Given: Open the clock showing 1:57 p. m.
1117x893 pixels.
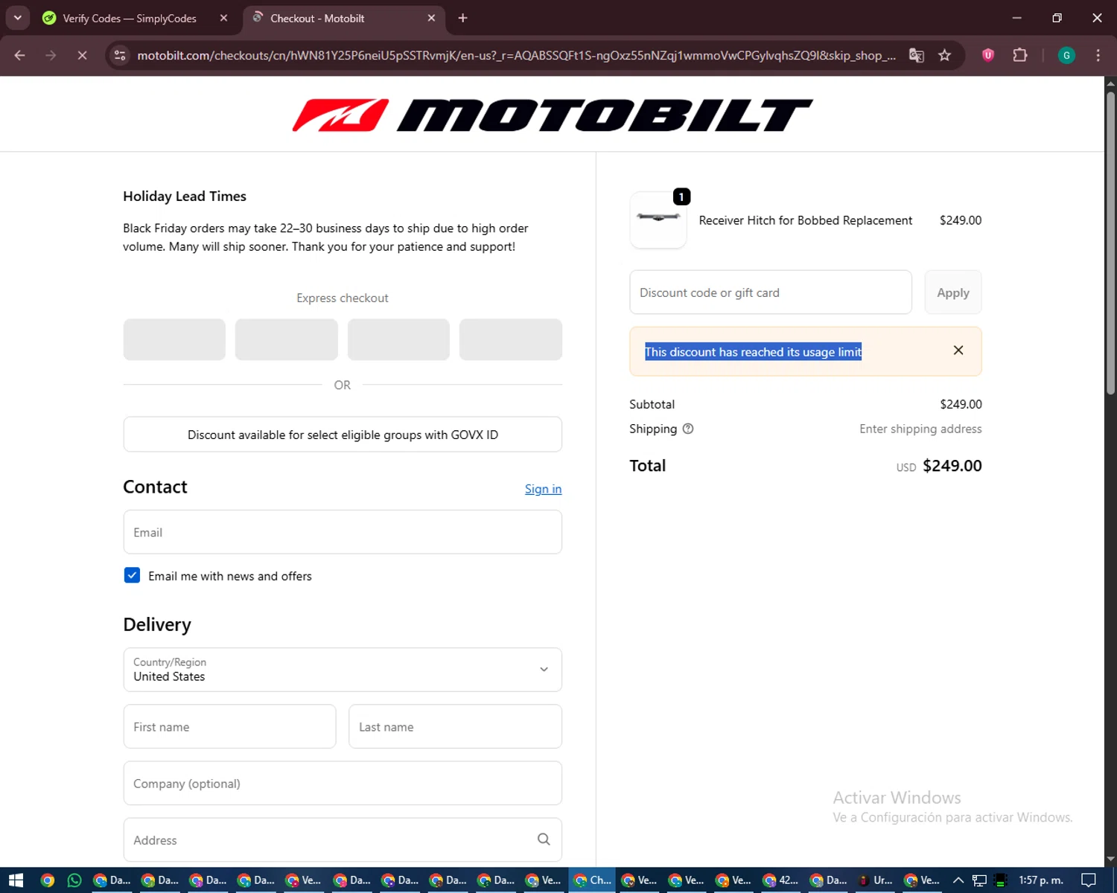Looking at the screenshot, I should [x=1041, y=880].
